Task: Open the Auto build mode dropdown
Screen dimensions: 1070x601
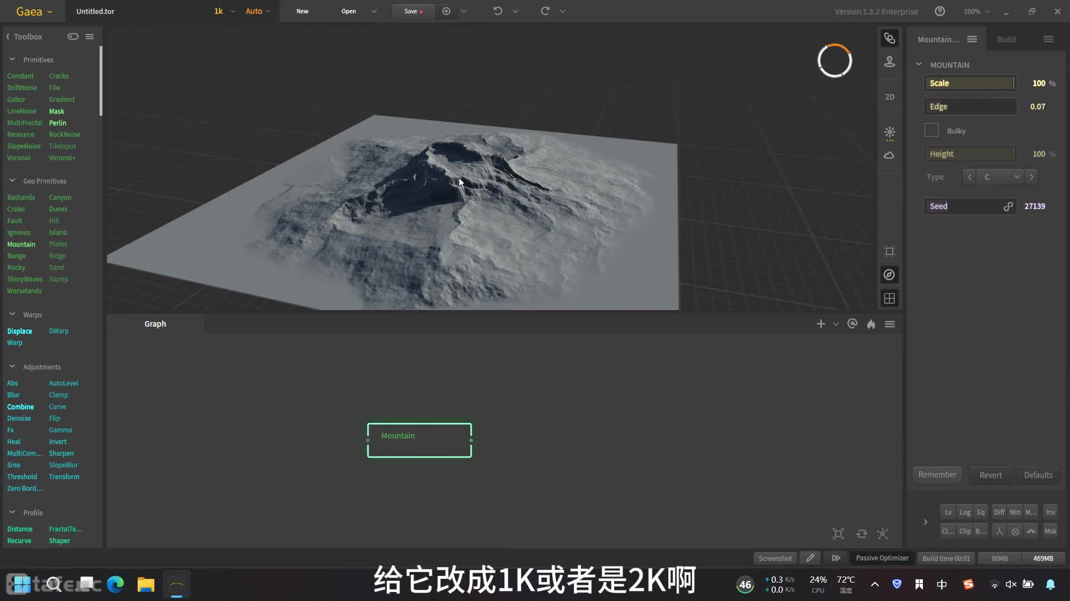Action: [x=258, y=11]
